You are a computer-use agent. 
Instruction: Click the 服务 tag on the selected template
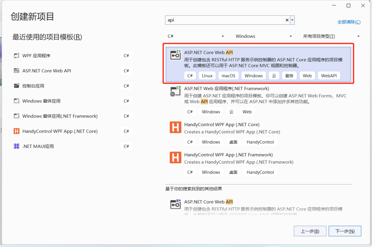[x=289, y=76]
